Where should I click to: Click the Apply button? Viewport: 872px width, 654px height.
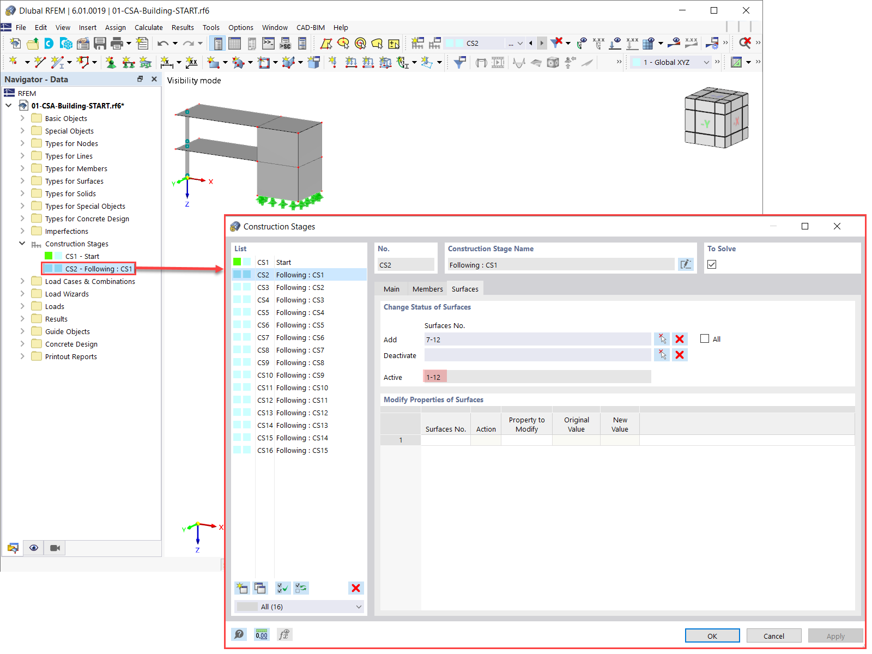pyautogui.click(x=835, y=635)
